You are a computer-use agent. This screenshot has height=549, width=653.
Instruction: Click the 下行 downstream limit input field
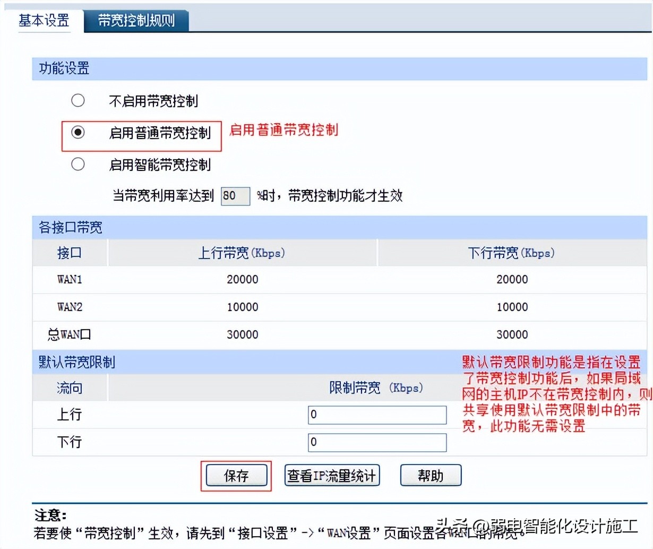(x=376, y=442)
